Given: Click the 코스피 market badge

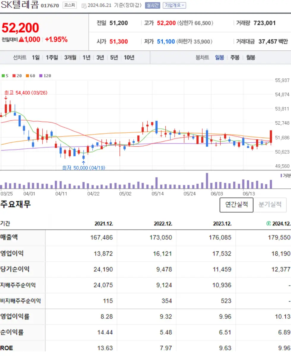Looking at the screenshot, I should pyautogui.click(x=70, y=5).
